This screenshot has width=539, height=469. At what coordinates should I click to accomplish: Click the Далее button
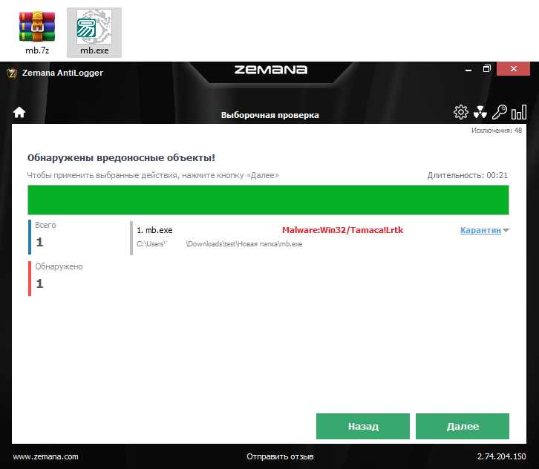coord(463,426)
